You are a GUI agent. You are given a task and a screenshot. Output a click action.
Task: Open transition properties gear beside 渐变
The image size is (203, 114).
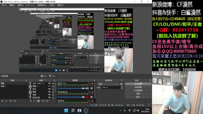click(x=121, y=84)
